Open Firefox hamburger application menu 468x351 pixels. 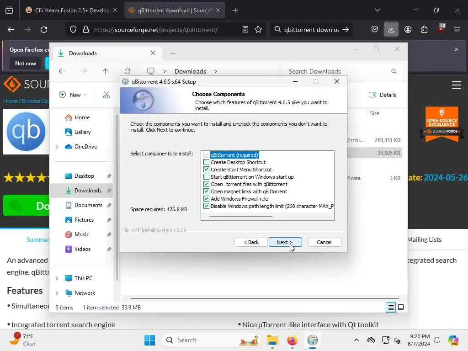(x=457, y=30)
